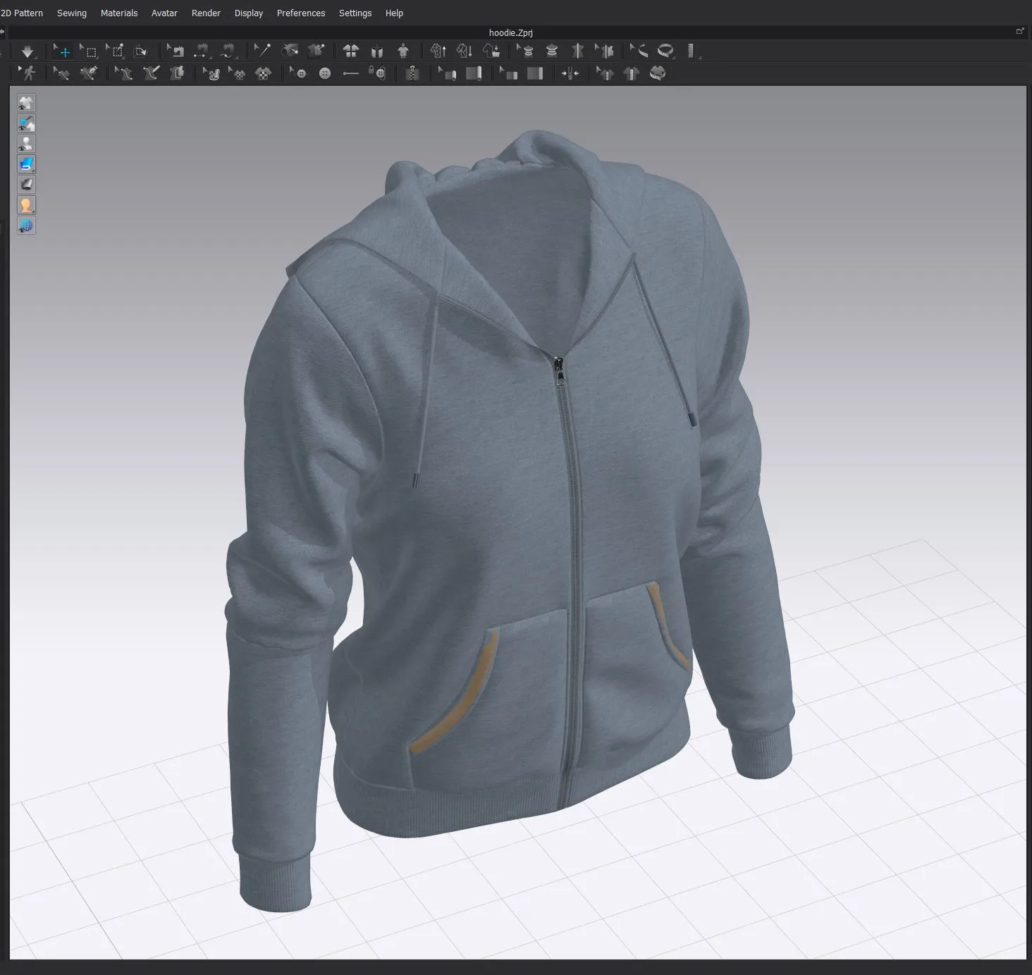Image resolution: width=1032 pixels, height=975 pixels.
Task: Choose the rectangle selection tool
Action: (90, 51)
